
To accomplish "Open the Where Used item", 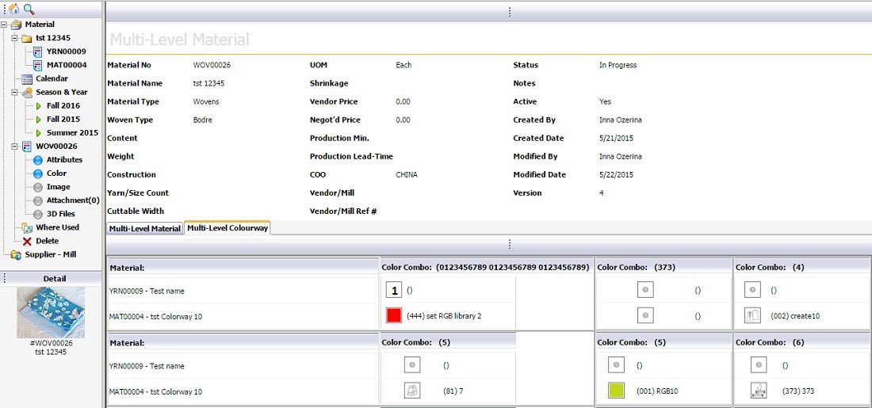I will click(x=57, y=227).
